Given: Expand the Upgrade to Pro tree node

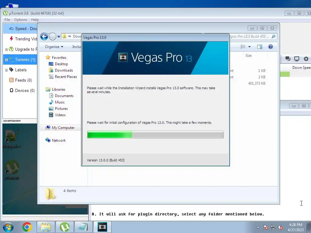Looking at the screenshot, I should (x=6, y=49).
